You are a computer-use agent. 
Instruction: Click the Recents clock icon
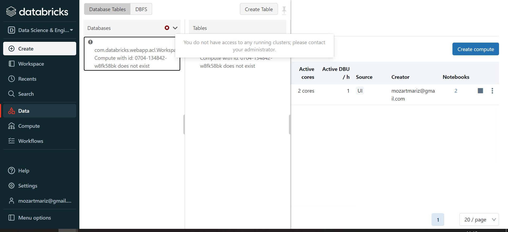tap(11, 79)
